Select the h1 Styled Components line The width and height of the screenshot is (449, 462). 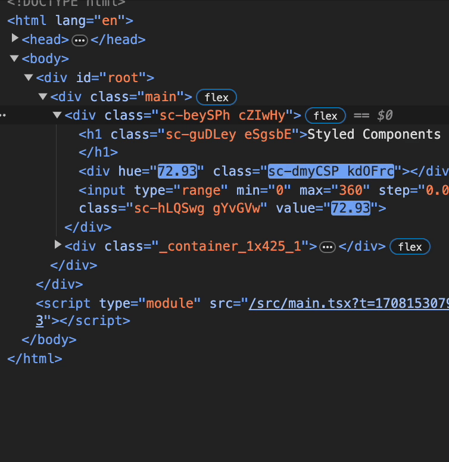pyautogui.click(x=260, y=135)
